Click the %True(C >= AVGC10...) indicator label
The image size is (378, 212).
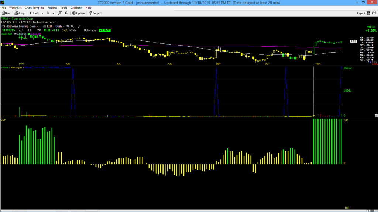(x=47, y=68)
